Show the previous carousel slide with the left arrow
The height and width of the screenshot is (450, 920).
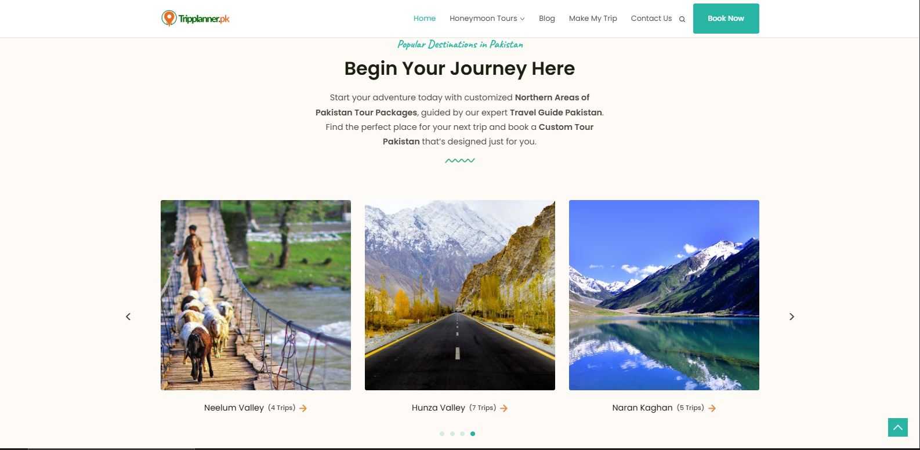pyautogui.click(x=128, y=317)
